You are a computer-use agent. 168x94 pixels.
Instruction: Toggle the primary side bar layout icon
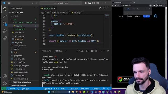click(x=86, y=3)
